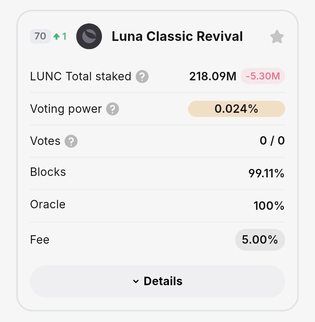Viewport: 315px width, 322px height.
Task: Select the Blocks row label
Action: pyautogui.click(x=48, y=172)
